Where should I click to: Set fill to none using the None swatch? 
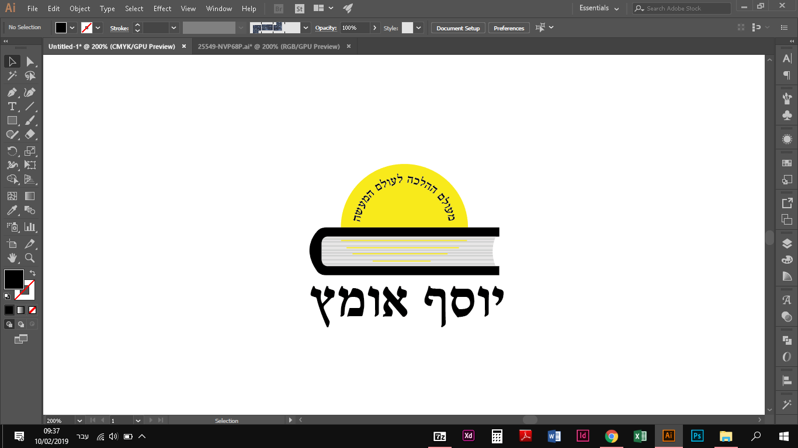[x=32, y=310]
